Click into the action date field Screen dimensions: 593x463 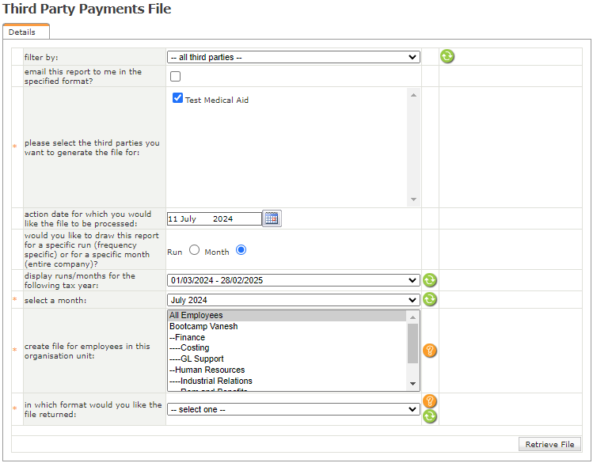tap(214, 219)
